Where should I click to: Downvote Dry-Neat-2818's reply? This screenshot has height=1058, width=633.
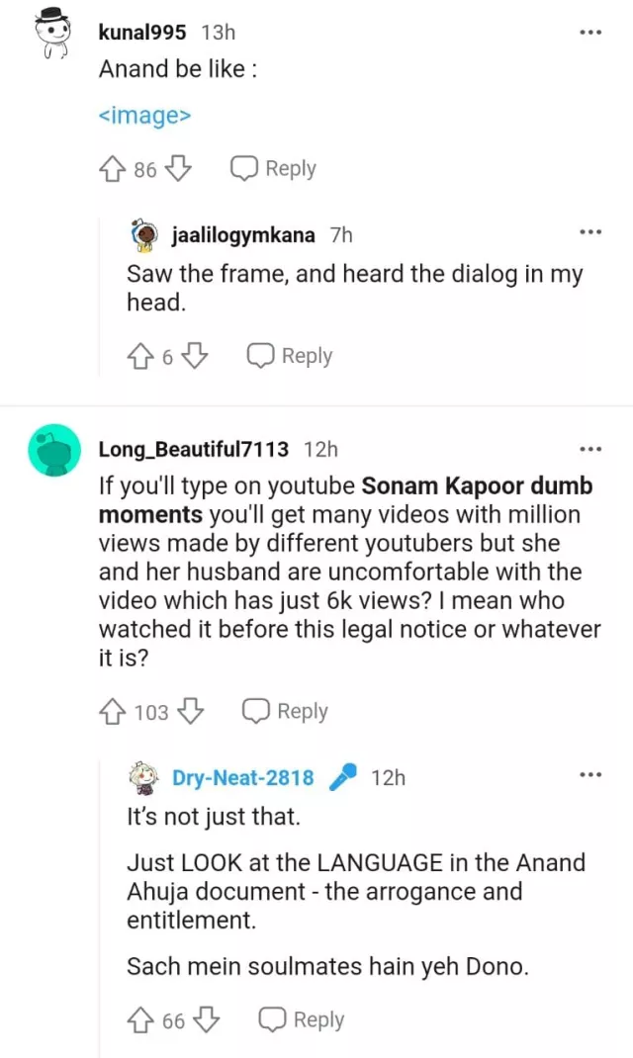(207, 1019)
